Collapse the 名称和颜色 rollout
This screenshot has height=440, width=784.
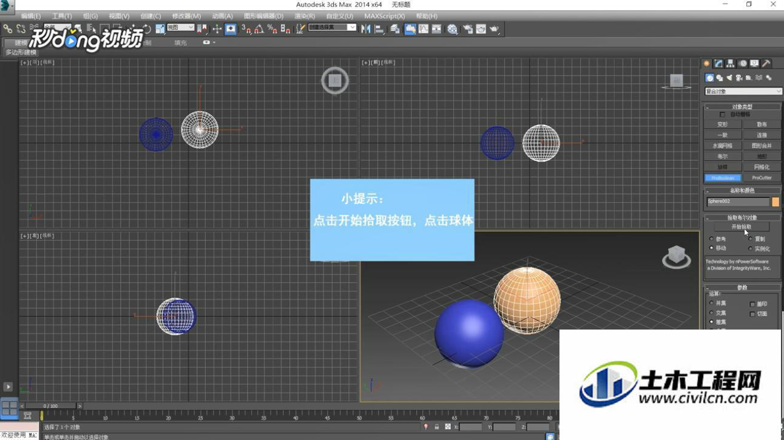[742, 191]
